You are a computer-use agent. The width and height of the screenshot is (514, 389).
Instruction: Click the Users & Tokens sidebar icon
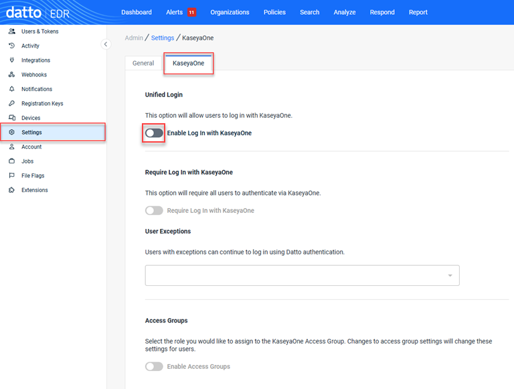(12, 31)
